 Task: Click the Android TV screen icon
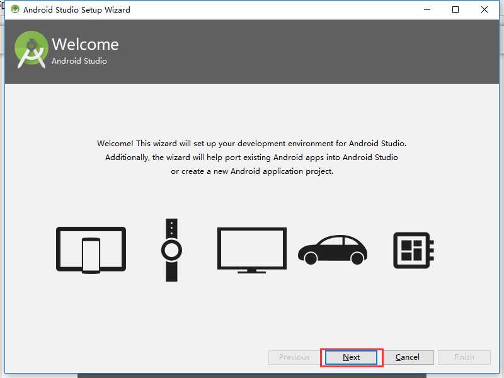point(251,250)
